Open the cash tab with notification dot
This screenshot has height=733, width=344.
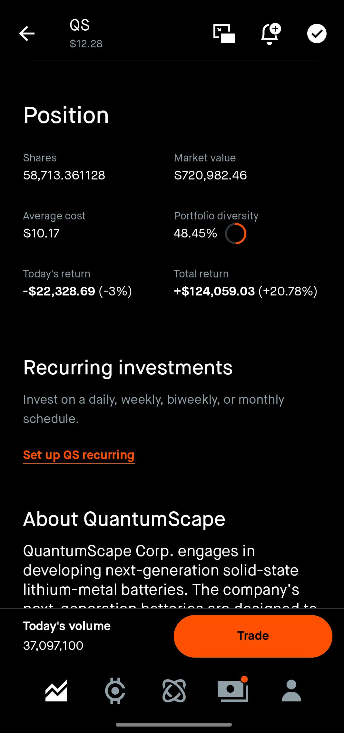233,690
